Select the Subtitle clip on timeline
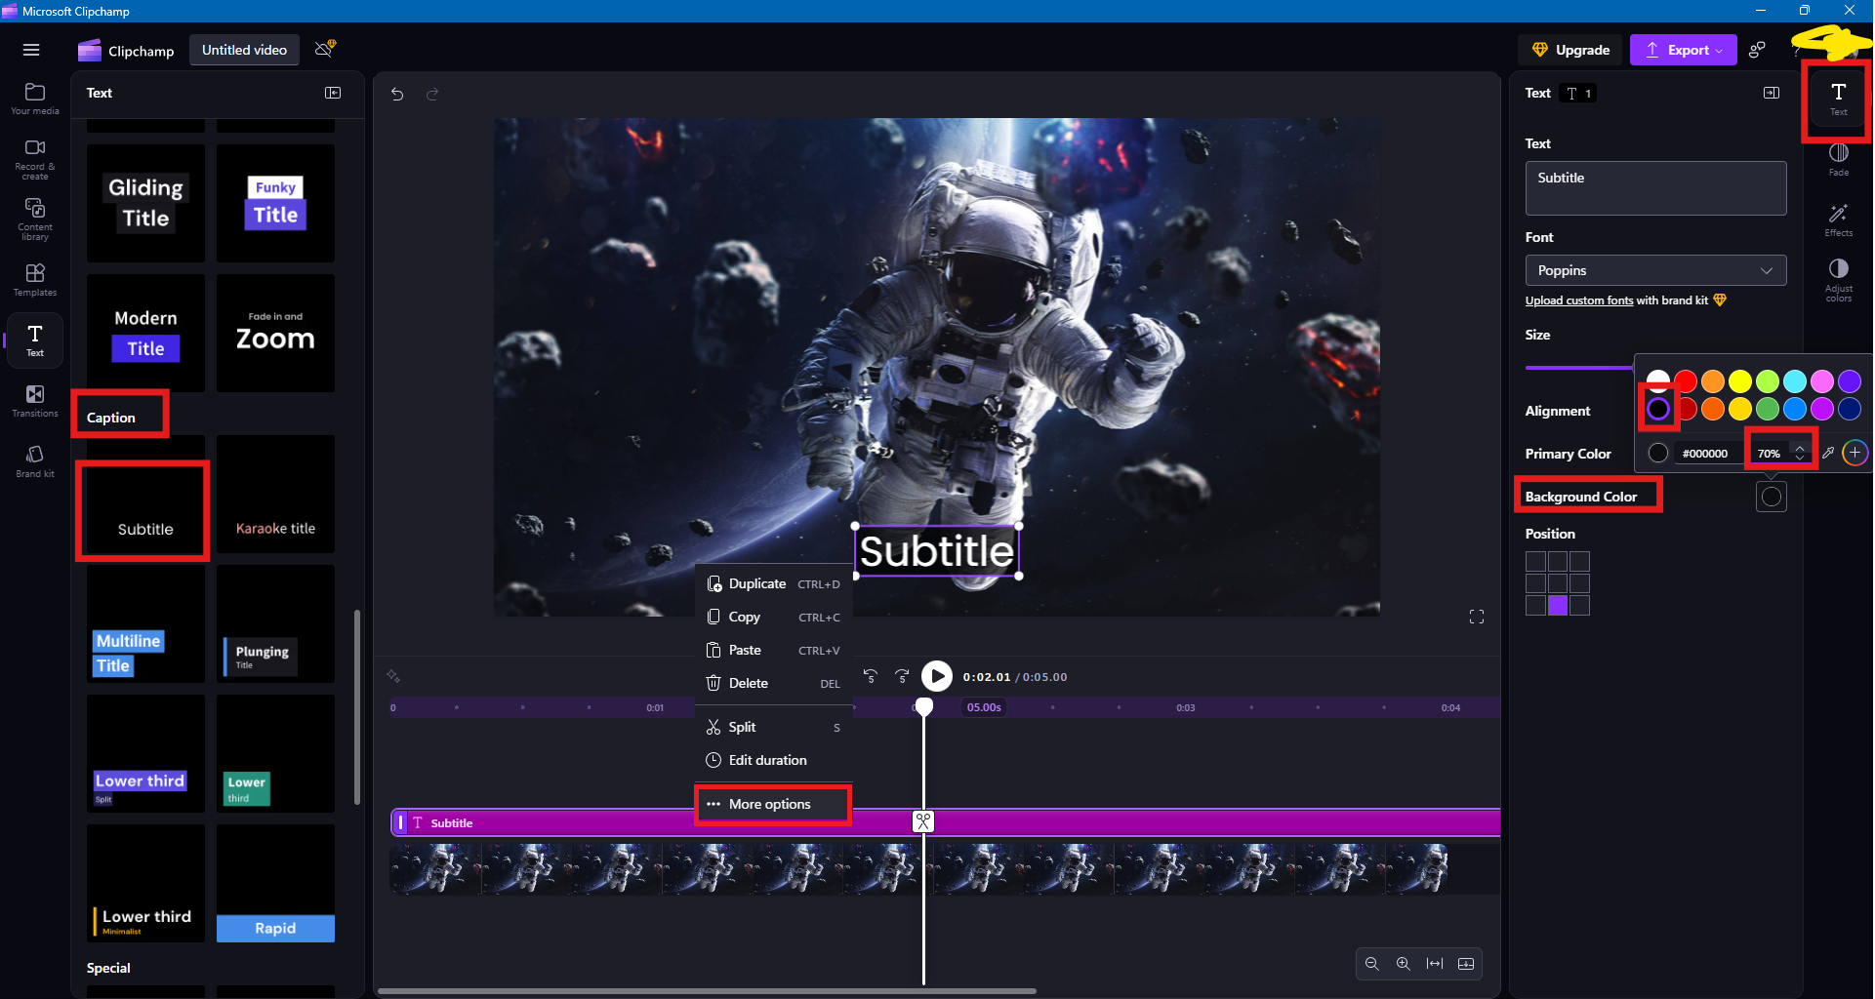The image size is (1875, 999). (x=945, y=822)
